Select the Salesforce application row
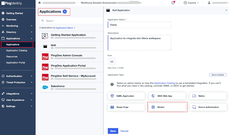This screenshot has height=135, width=229. 71,88
